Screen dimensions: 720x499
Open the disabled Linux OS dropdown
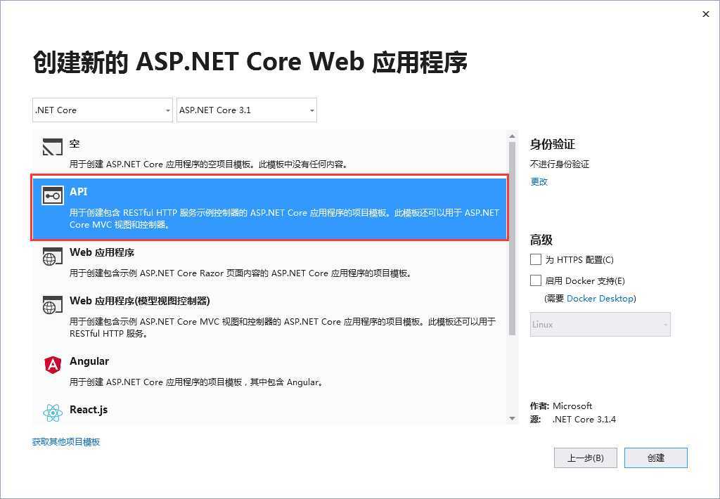(x=600, y=325)
